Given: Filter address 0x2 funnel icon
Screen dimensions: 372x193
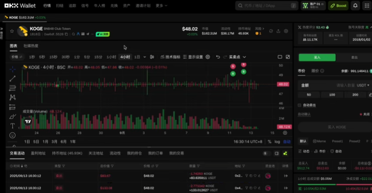Looking at the screenshot, I should [247, 176].
